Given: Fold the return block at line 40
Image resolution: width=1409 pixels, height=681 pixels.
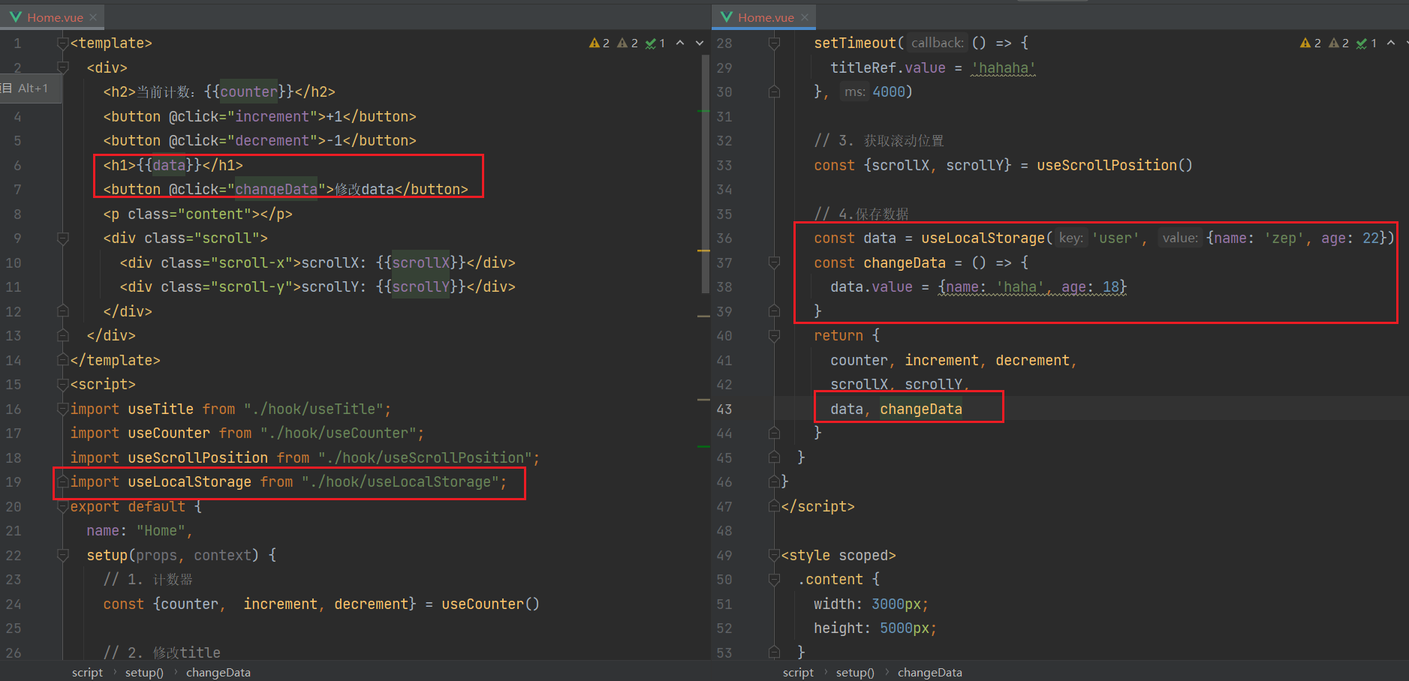Looking at the screenshot, I should 774,336.
